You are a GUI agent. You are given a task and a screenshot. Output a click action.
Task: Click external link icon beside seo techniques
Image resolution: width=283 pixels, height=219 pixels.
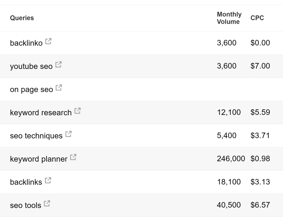coord(69,134)
